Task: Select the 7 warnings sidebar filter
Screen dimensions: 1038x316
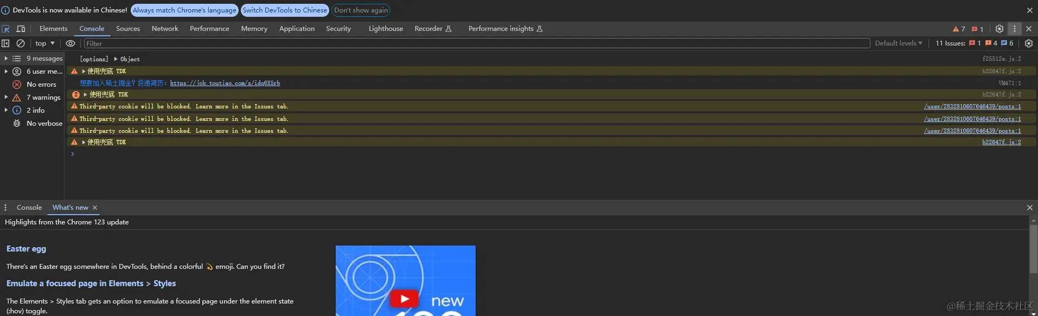Action: [43, 98]
